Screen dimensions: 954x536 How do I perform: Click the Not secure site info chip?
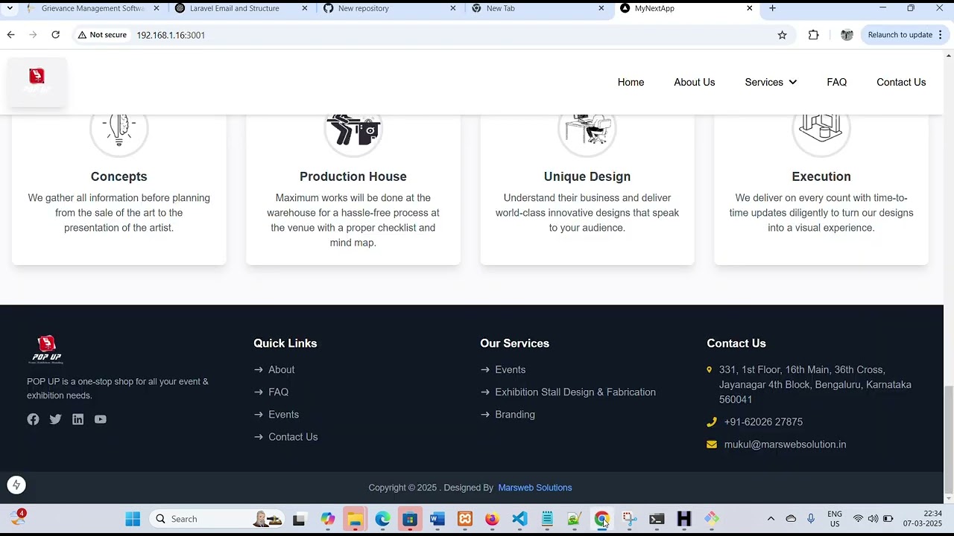pos(103,35)
